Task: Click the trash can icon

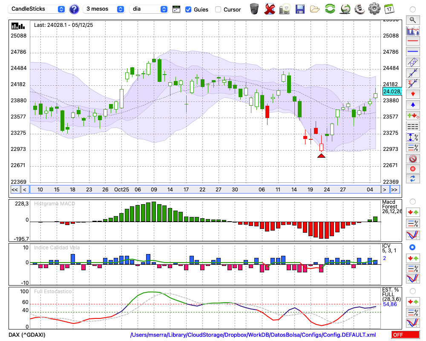Action: (x=254, y=9)
